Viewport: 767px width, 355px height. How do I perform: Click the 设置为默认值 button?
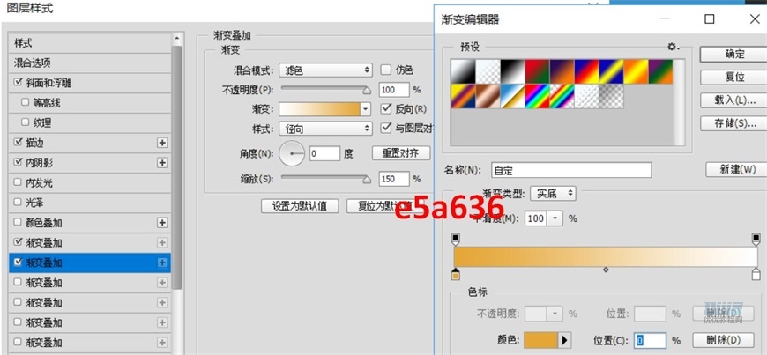pyautogui.click(x=300, y=206)
